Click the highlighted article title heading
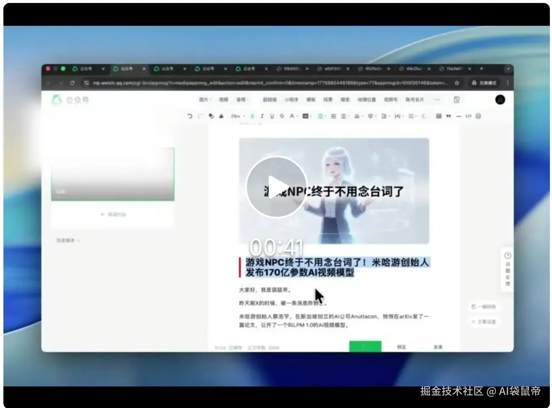The height and width of the screenshot is (408, 552). (338, 267)
